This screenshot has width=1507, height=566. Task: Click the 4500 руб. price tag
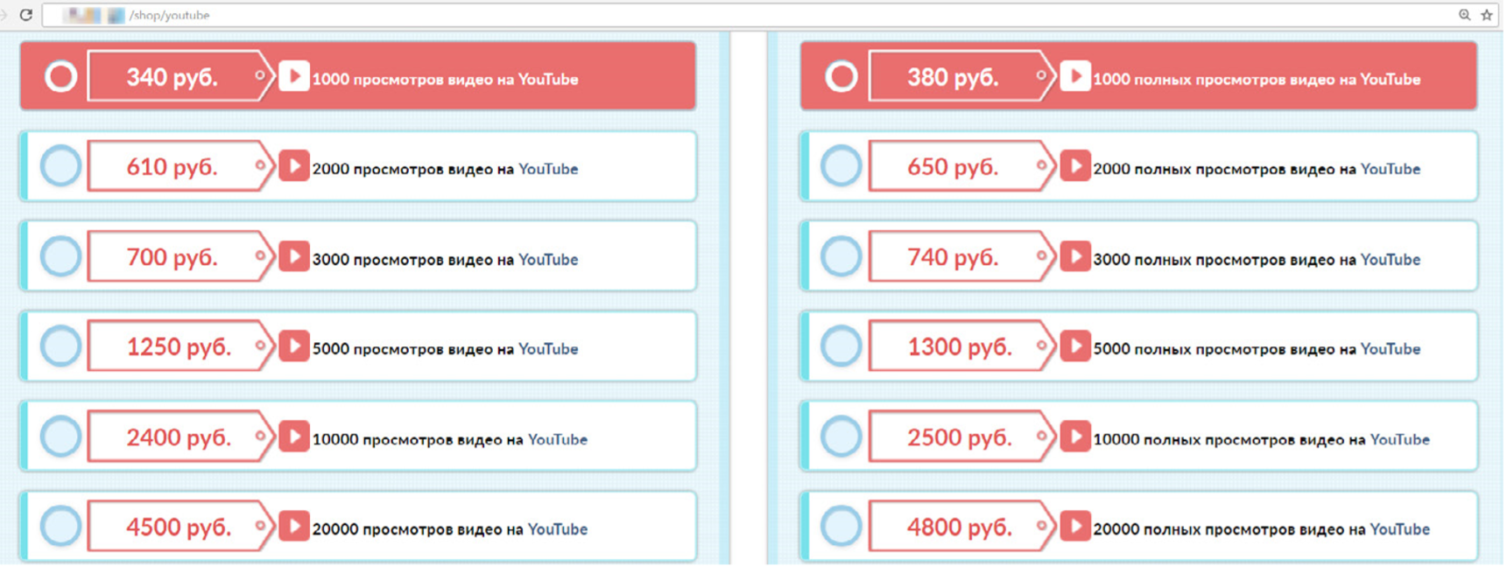(181, 527)
